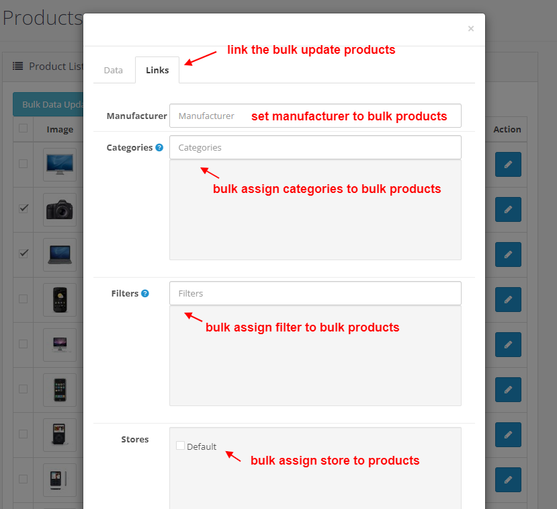Open the Filters autocomplete field

[315, 293]
